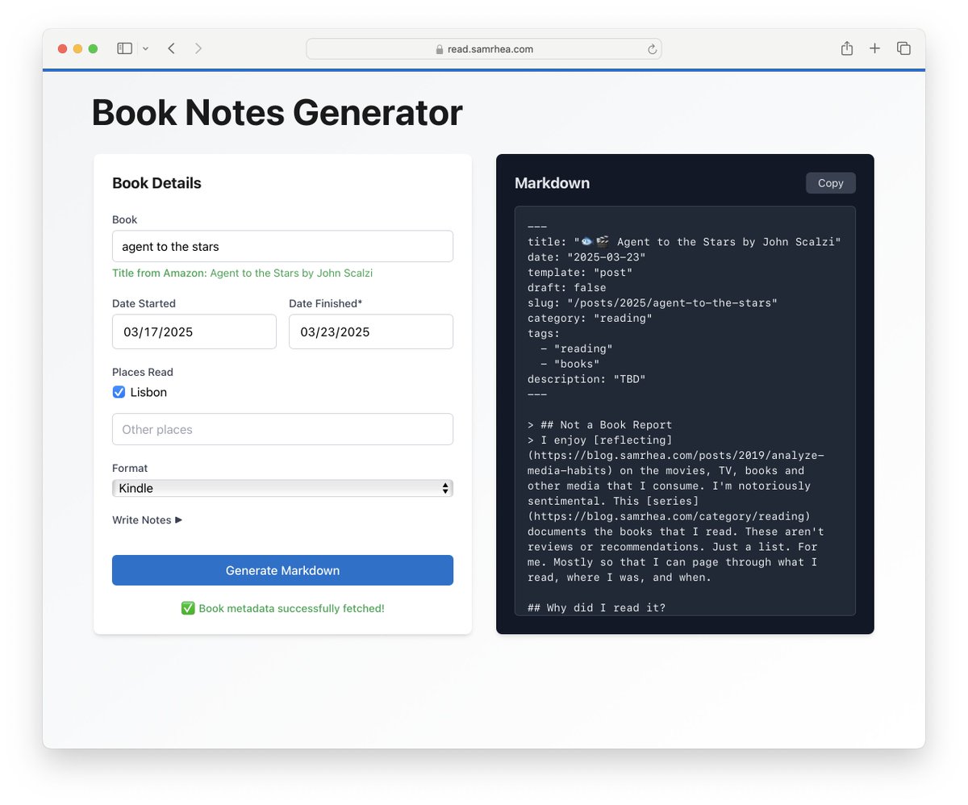Click Generate Markdown button
Image resolution: width=968 pixels, height=805 pixels.
(x=282, y=570)
